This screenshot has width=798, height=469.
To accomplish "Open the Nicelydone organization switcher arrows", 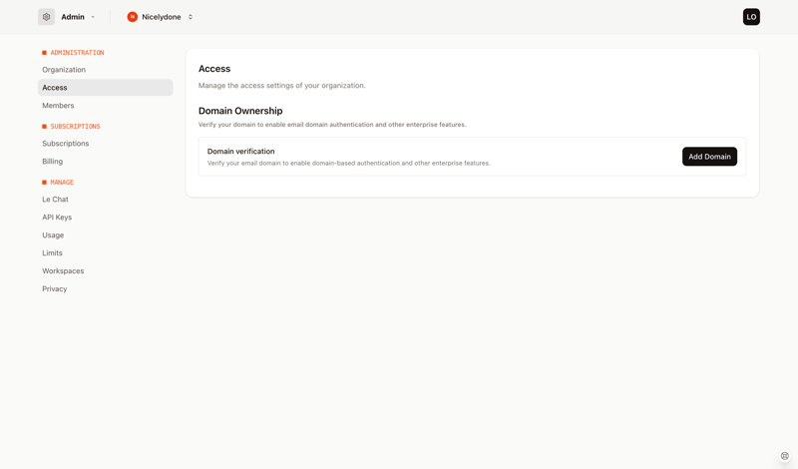I will (x=191, y=17).
